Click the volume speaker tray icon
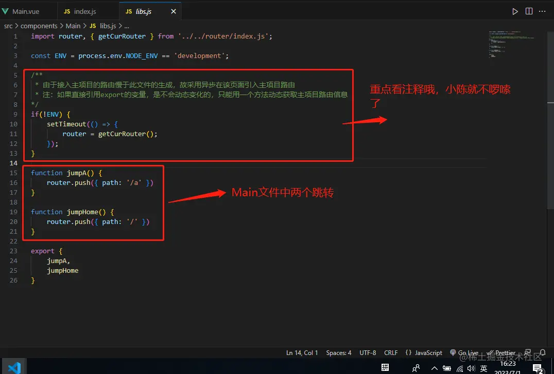This screenshot has width=554, height=374. pyautogui.click(x=471, y=368)
